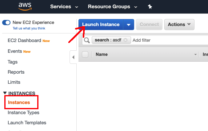Viewport: 208px width, 131px height.
Task: Open Launch Templates in the sidebar
Action: (x=27, y=123)
